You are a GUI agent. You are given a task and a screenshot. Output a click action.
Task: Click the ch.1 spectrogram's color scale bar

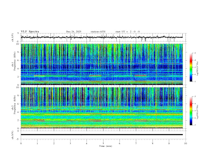191,67
